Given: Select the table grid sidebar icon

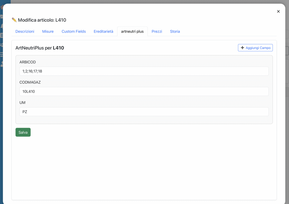Looking at the screenshot, I should tap(1, 36).
